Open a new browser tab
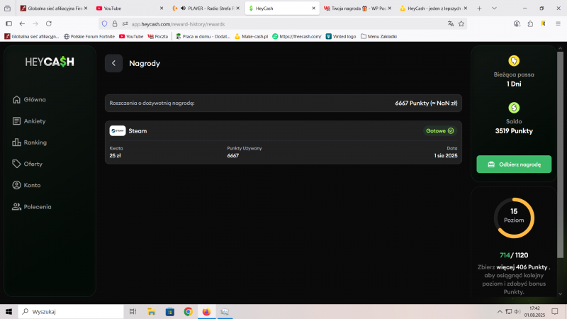 [480, 9]
